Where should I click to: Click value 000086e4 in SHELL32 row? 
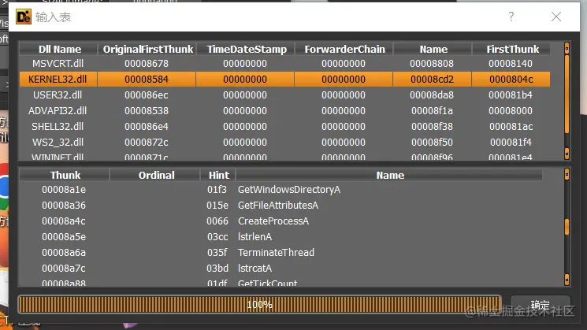(x=147, y=127)
